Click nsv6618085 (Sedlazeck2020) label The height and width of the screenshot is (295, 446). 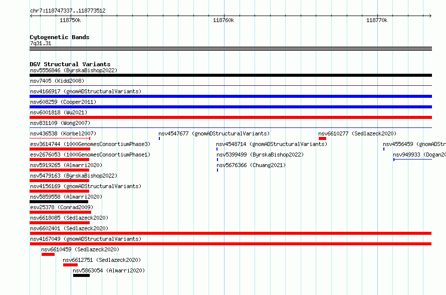(69, 218)
